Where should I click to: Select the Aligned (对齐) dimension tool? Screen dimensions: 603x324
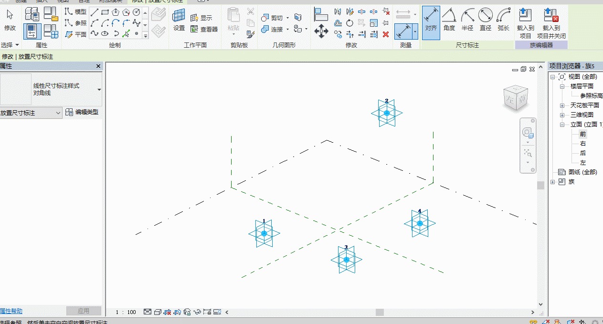click(x=431, y=22)
